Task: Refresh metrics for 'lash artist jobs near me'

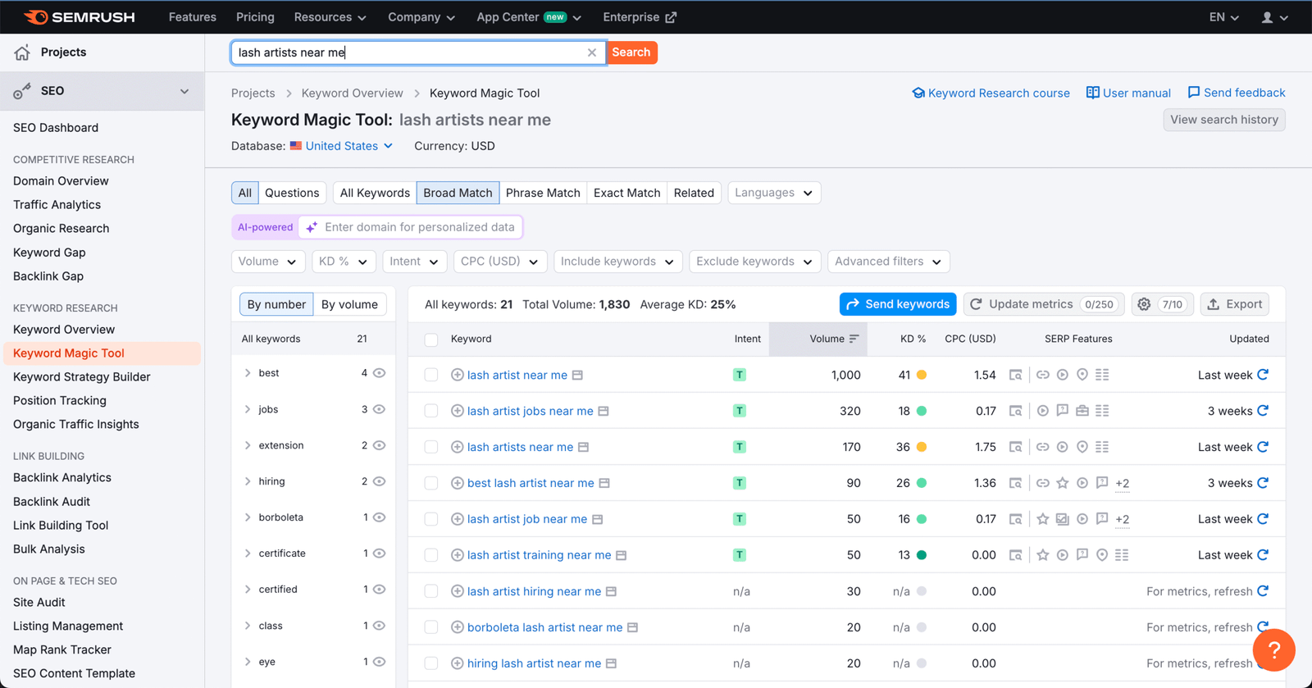Action: coord(1263,411)
